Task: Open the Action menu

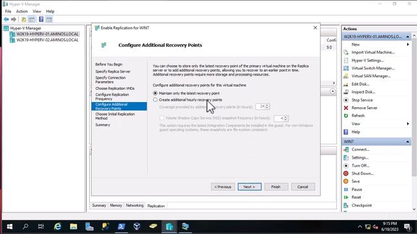Action: pos(22,12)
